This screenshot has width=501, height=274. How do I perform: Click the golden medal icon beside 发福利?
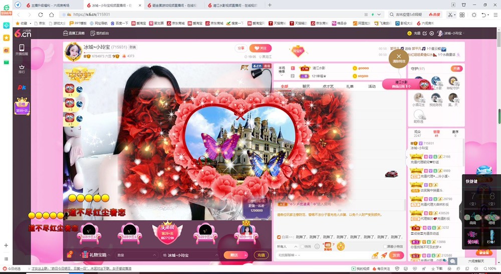pyautogui.click(x=341, y=246)
